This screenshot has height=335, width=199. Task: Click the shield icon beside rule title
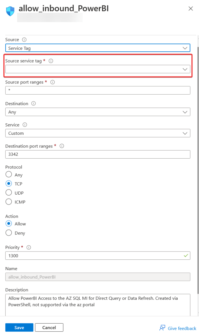point(11,11)
